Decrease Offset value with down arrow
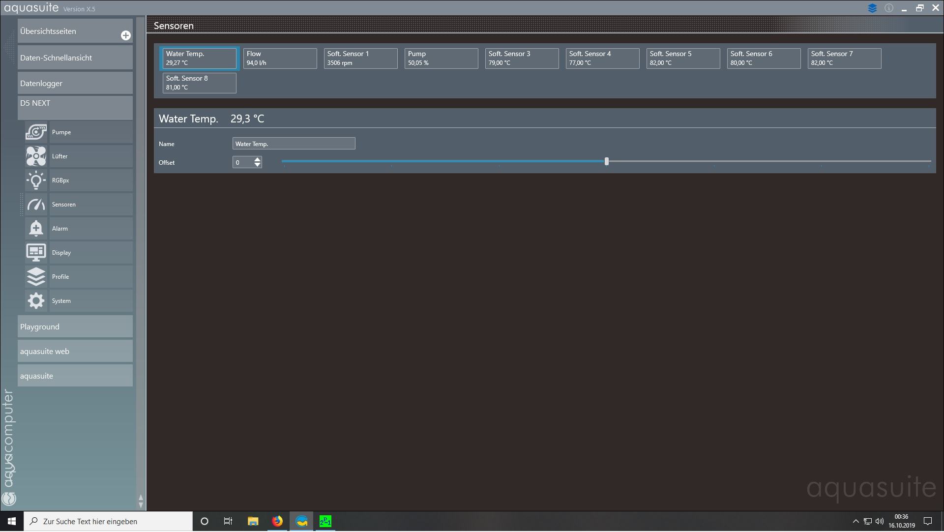This screenshot has width=944, height=532. (257, 165)
